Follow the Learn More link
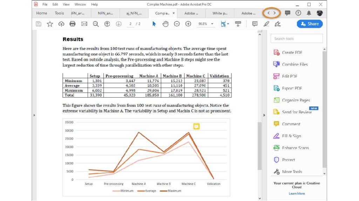This screenshot has width=359, height=201. [297, 193]
